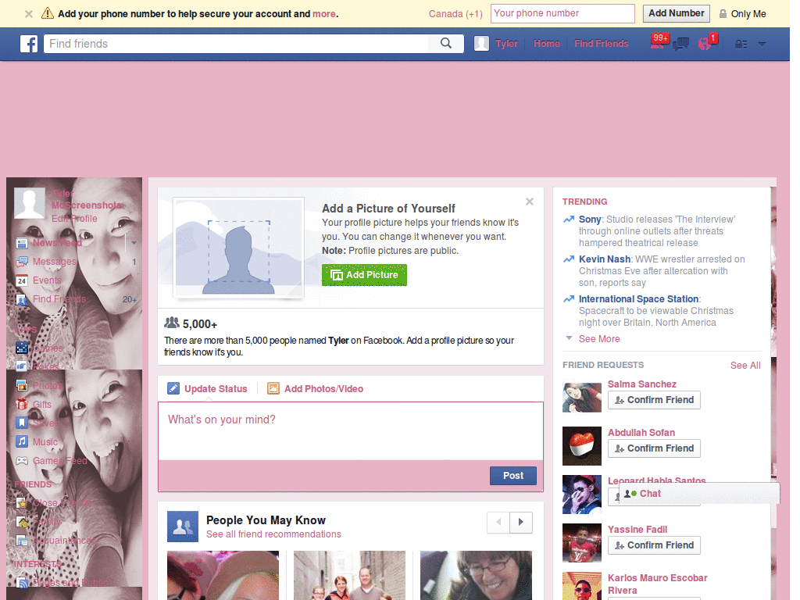
Task: Click the What's on your mind box
Action: 351,431
